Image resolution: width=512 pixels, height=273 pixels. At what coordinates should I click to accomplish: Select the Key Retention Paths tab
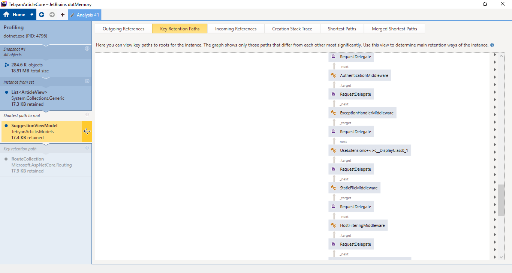coord(180,29)
